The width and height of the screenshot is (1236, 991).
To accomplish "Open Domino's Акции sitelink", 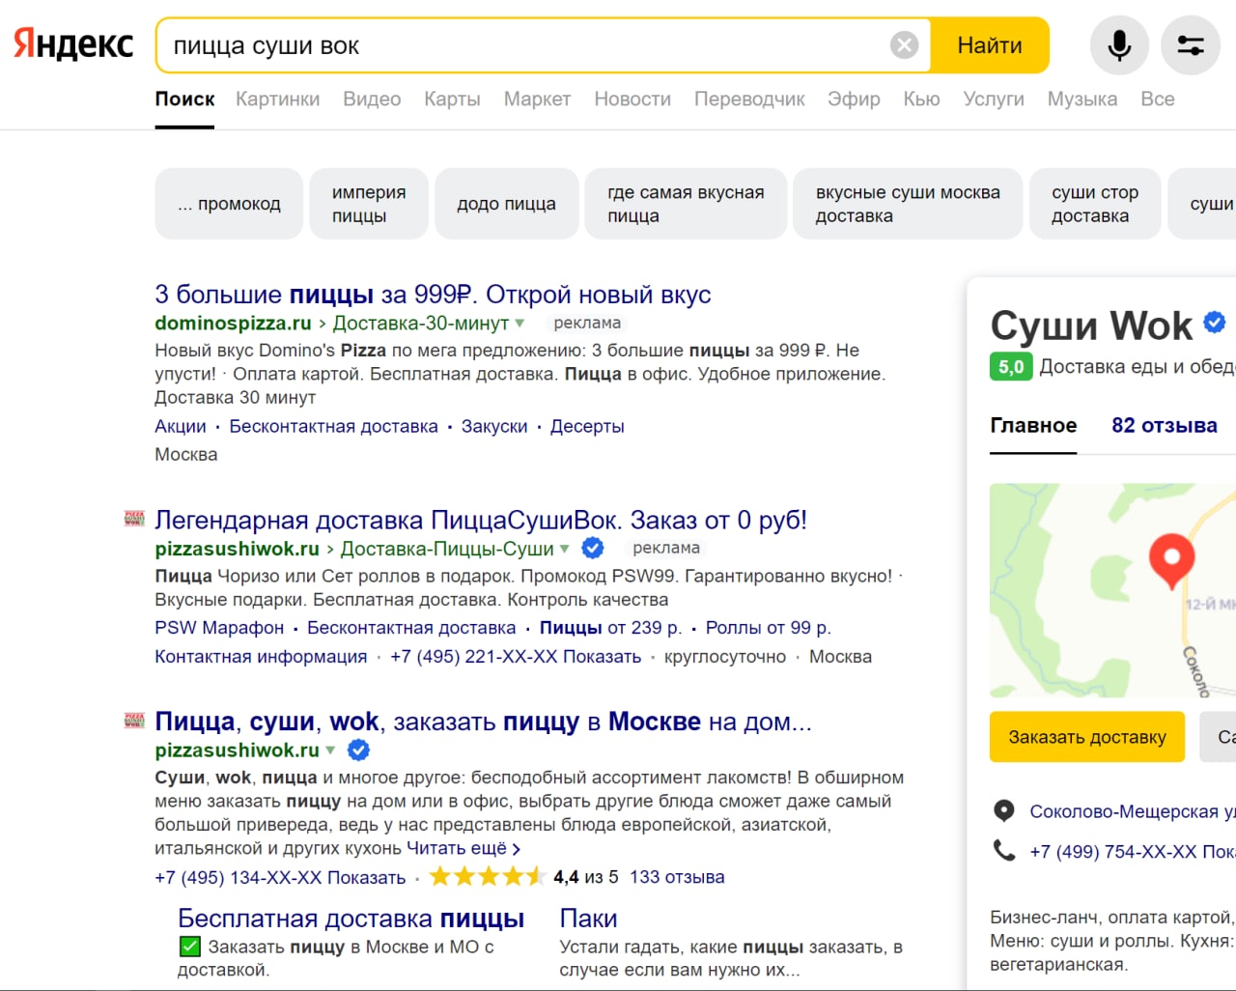I will (181, 426).
